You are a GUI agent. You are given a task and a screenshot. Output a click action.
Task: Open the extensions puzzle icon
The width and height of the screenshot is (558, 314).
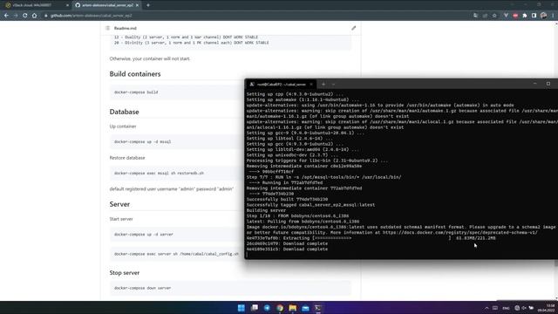coord(525,16)
